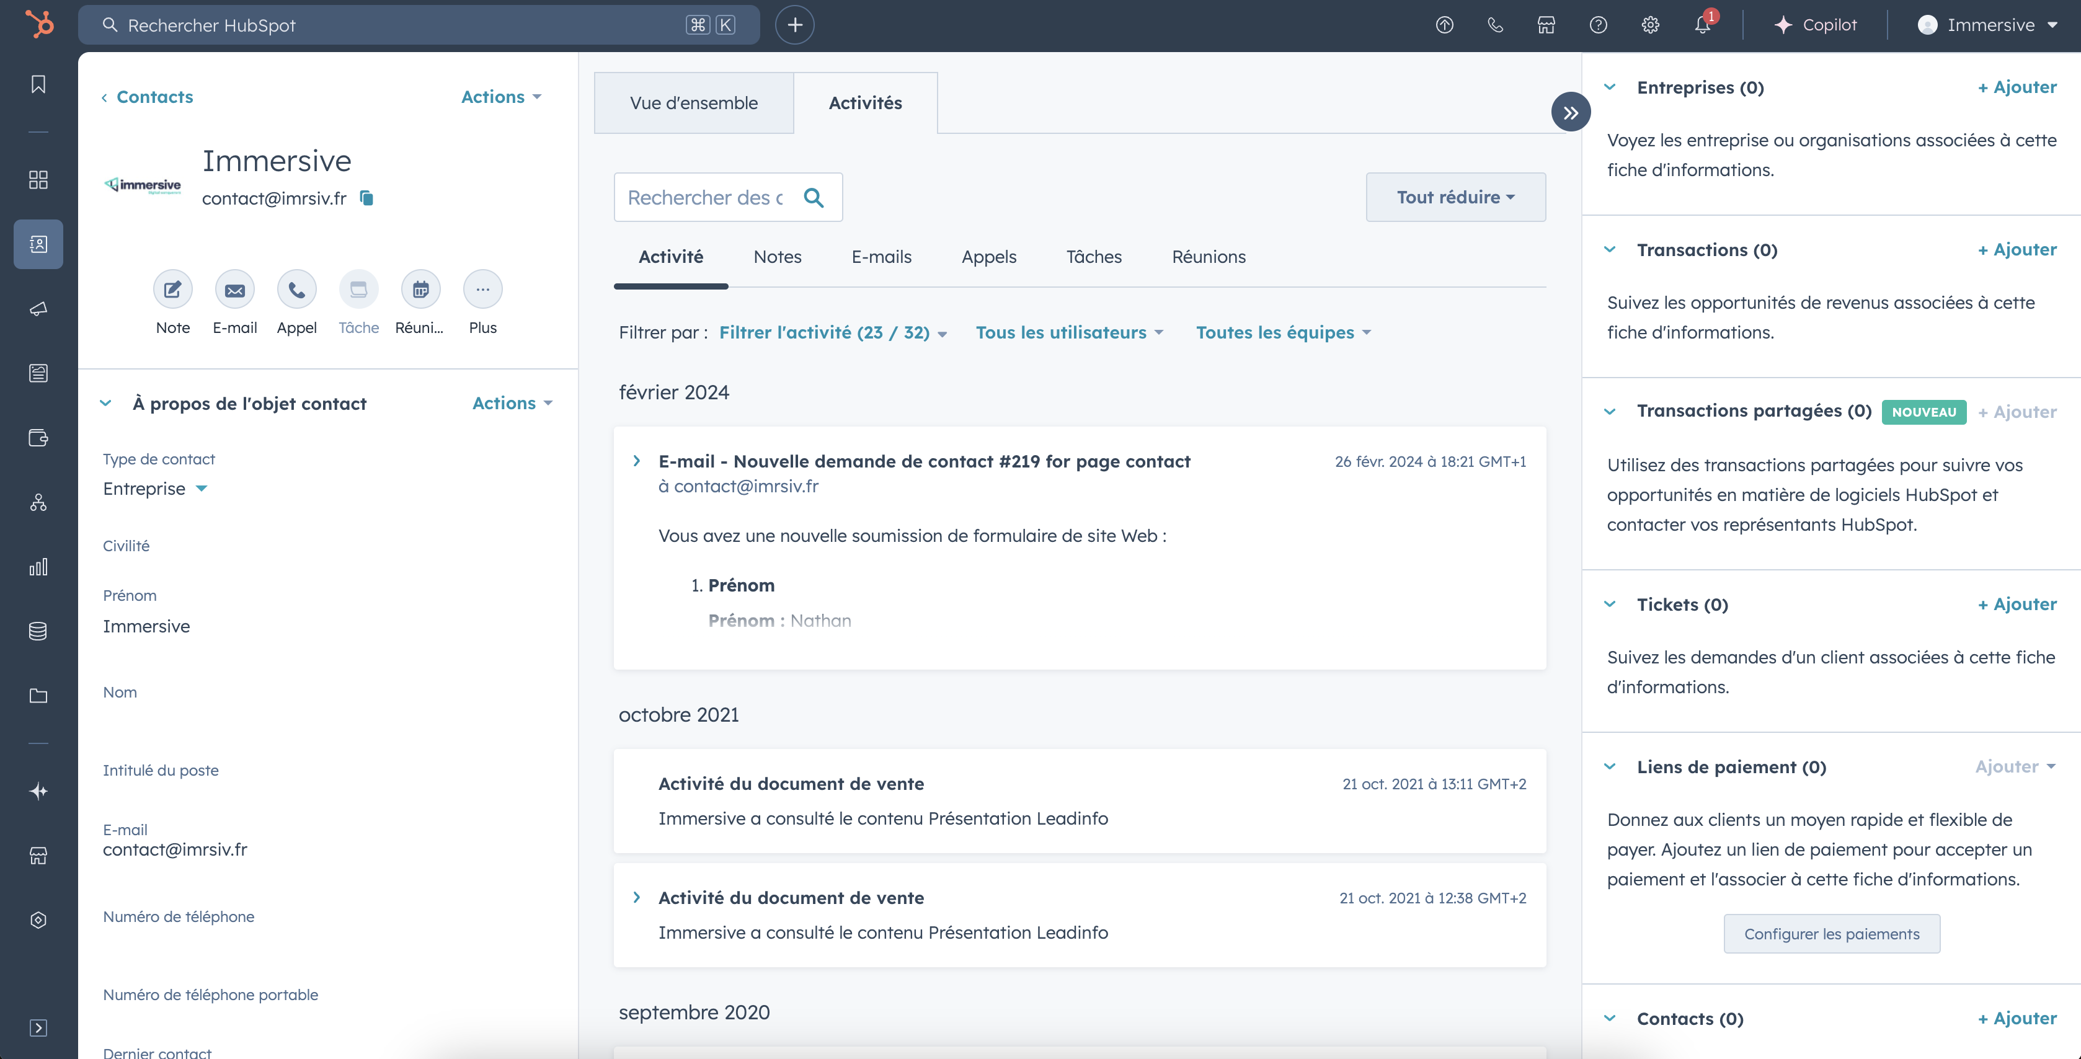Viewport: 2081px width, 1059px height.
Task: Open the Breeze AI sparkle sidebar icon
Action: tap(38, 791)
